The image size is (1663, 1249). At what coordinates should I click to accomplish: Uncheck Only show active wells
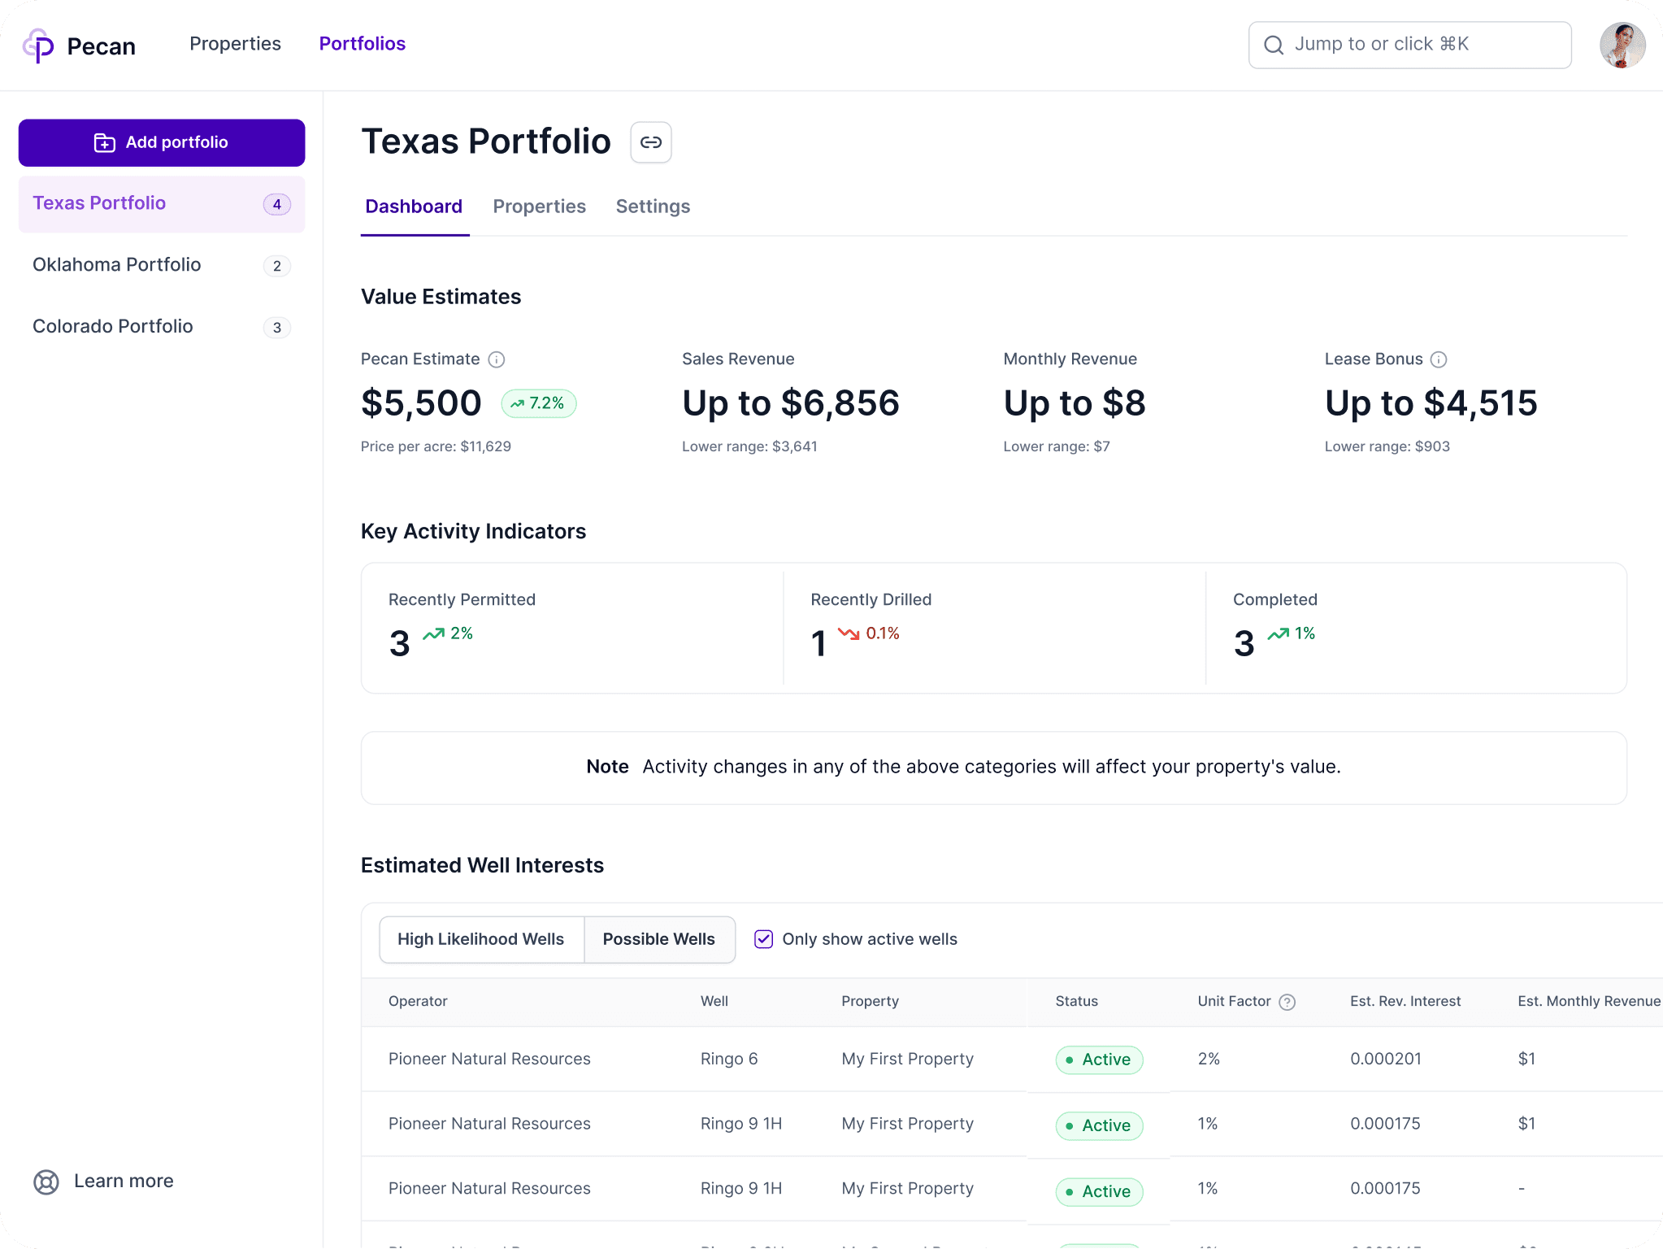click(763, 939)
